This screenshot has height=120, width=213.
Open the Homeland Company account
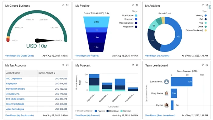(16, 89)
